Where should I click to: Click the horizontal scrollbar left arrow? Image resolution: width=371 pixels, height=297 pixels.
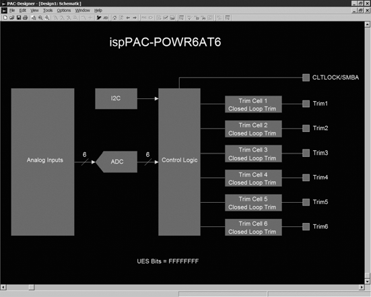(x=3, y=288)
